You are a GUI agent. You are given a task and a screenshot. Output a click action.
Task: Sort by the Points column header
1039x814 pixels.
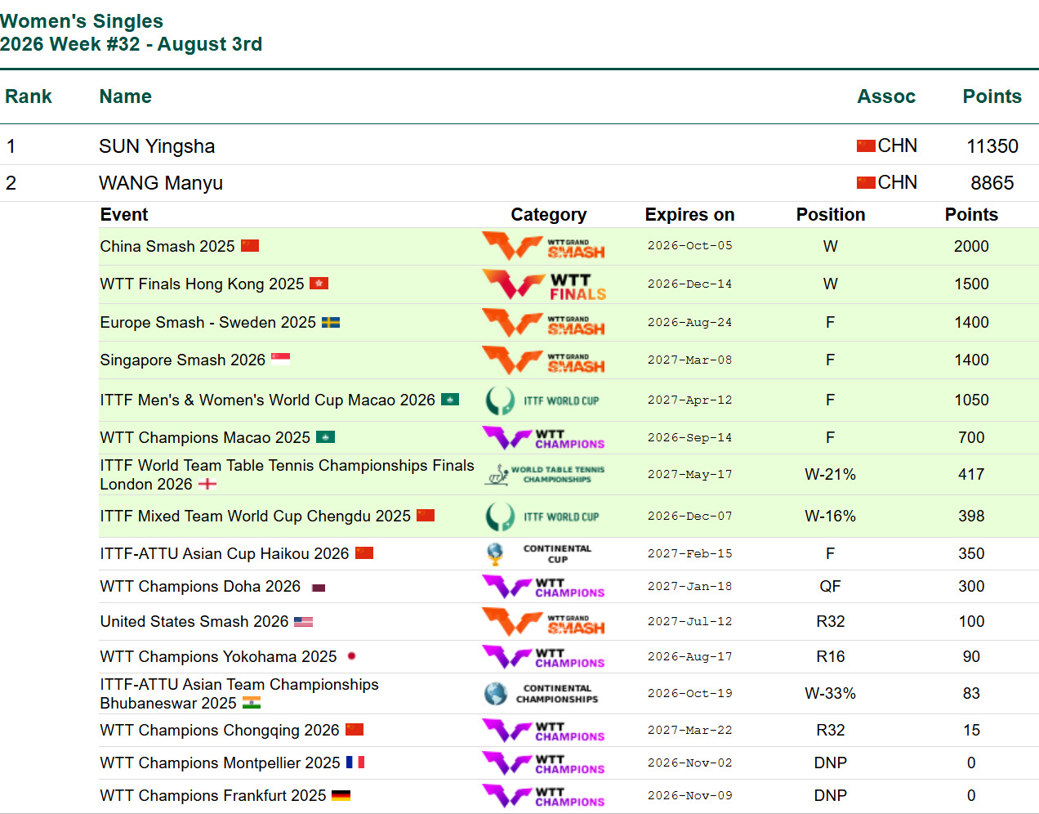tap(992, 96)
